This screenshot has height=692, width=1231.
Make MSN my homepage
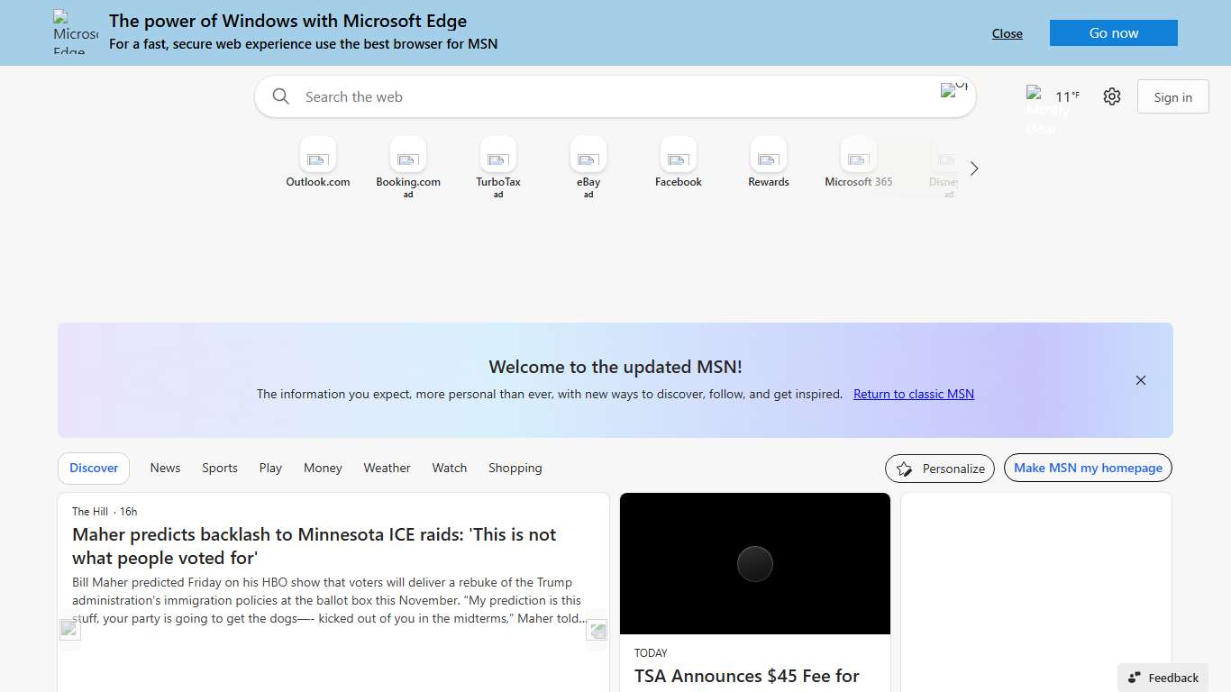tap(1087, 468)
